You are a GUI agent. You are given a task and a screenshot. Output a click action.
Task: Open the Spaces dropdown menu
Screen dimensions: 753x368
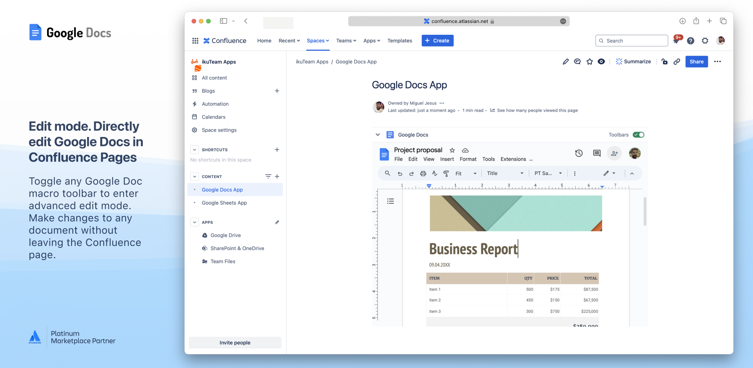point(318,40)
